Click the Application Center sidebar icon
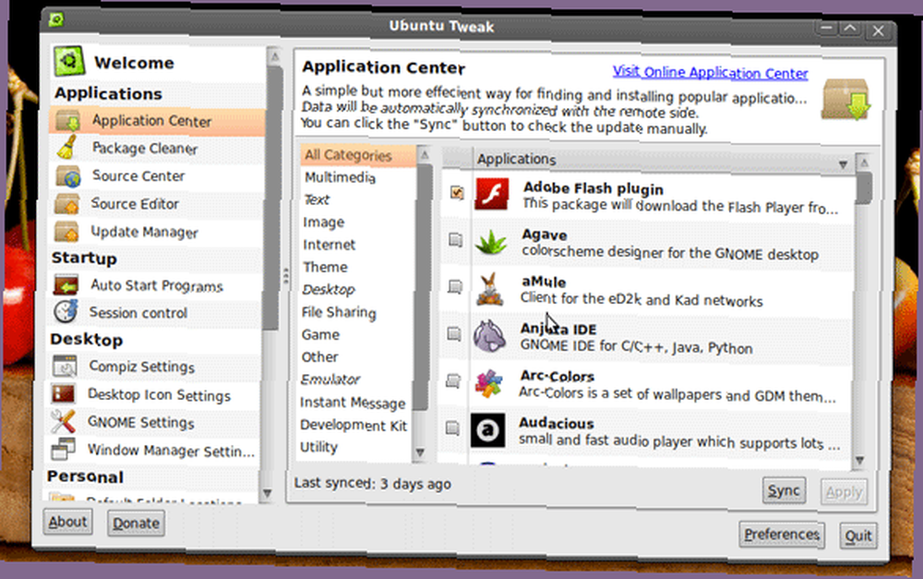 [x=67, y=121]
